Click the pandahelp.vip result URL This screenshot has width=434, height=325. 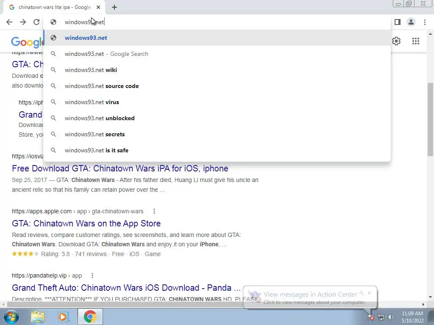pyautogui.click(x=47, y=275)
